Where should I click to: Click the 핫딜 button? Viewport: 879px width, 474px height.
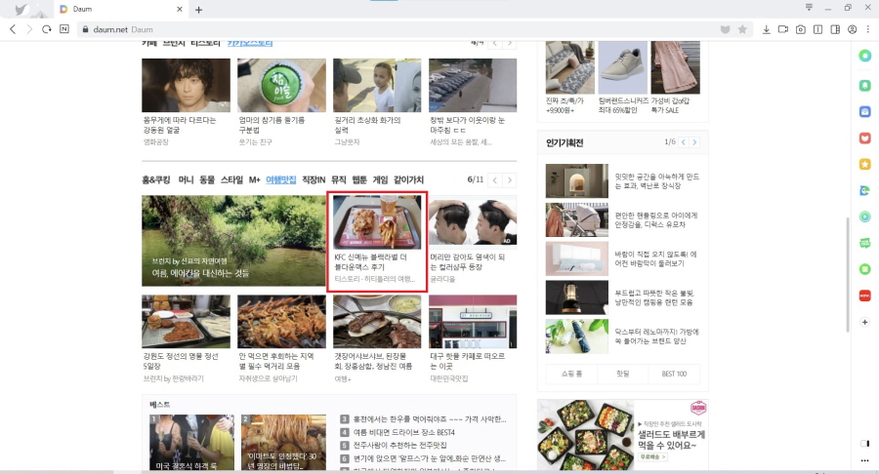pyautogui.click(x=622, y=374)
